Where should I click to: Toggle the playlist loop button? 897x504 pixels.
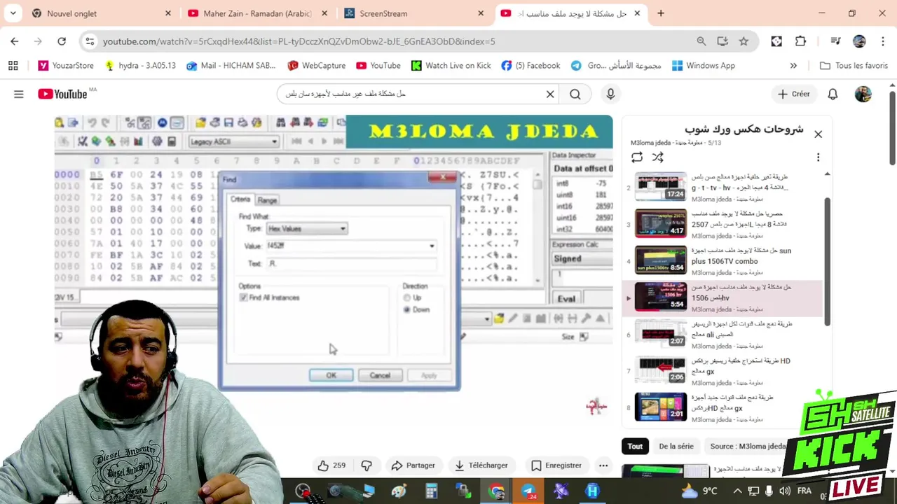pos(636,157)
